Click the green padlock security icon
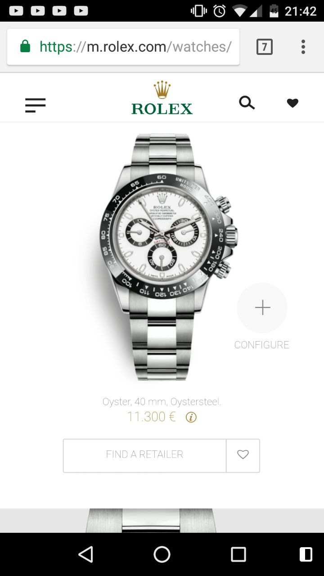This screenshot has width=324, height=576. click(25, 46)
